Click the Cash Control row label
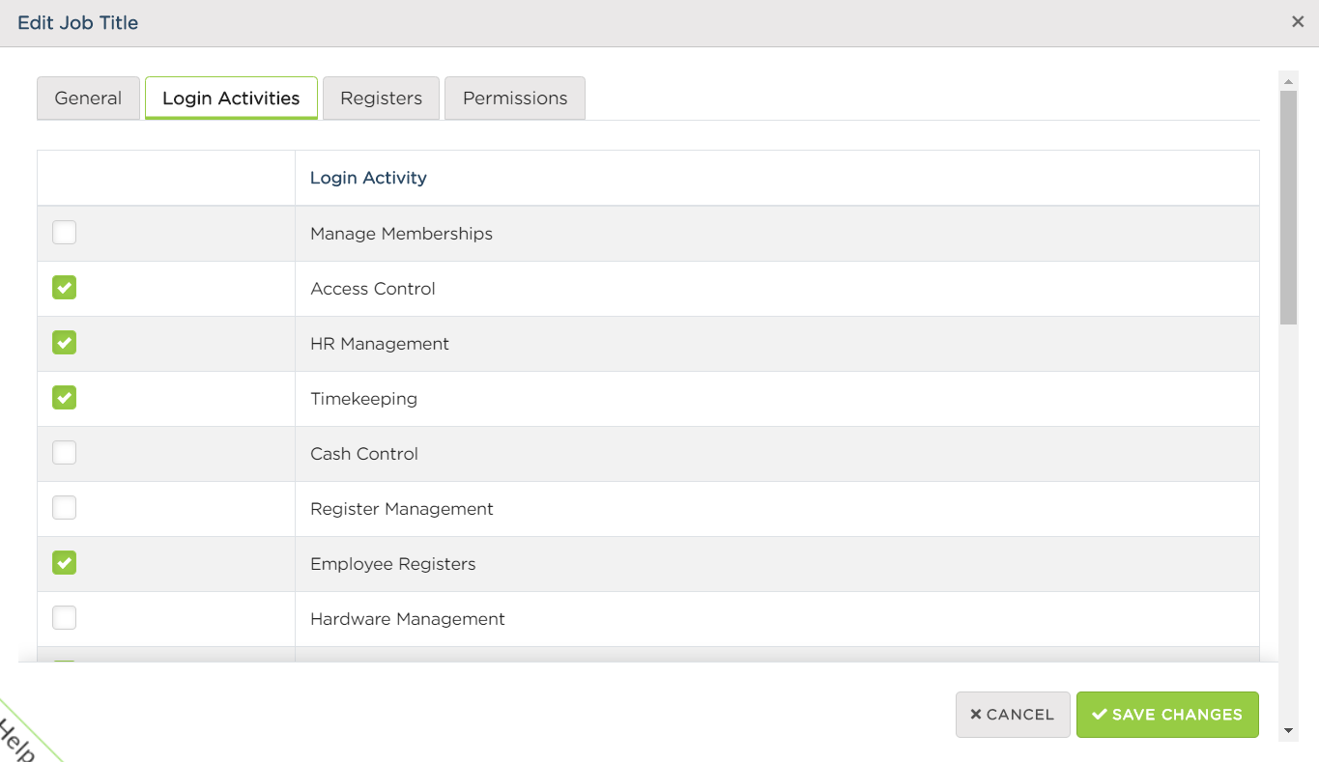Screen dimensions: 1319x762 tap(364, 454)
